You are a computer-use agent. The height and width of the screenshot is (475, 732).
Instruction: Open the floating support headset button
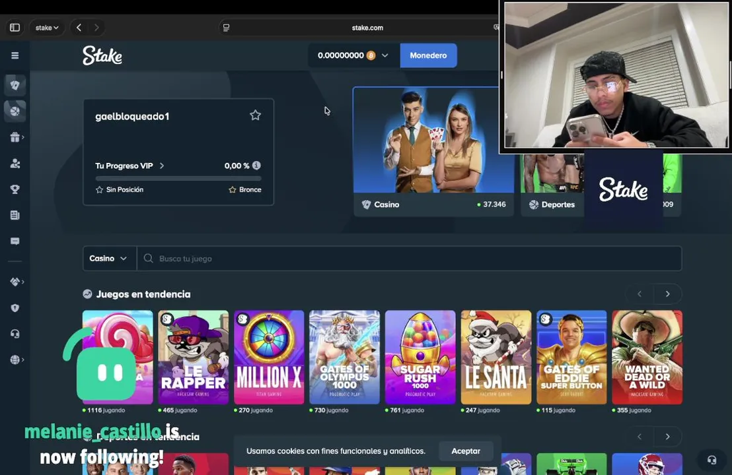click(x=712, y=460)
